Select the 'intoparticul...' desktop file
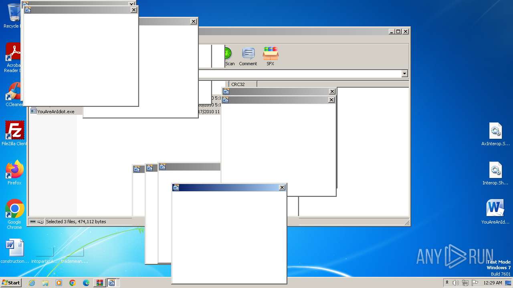Image resolution: width=513 pixels, height=288 pixels. coord(44,254)
